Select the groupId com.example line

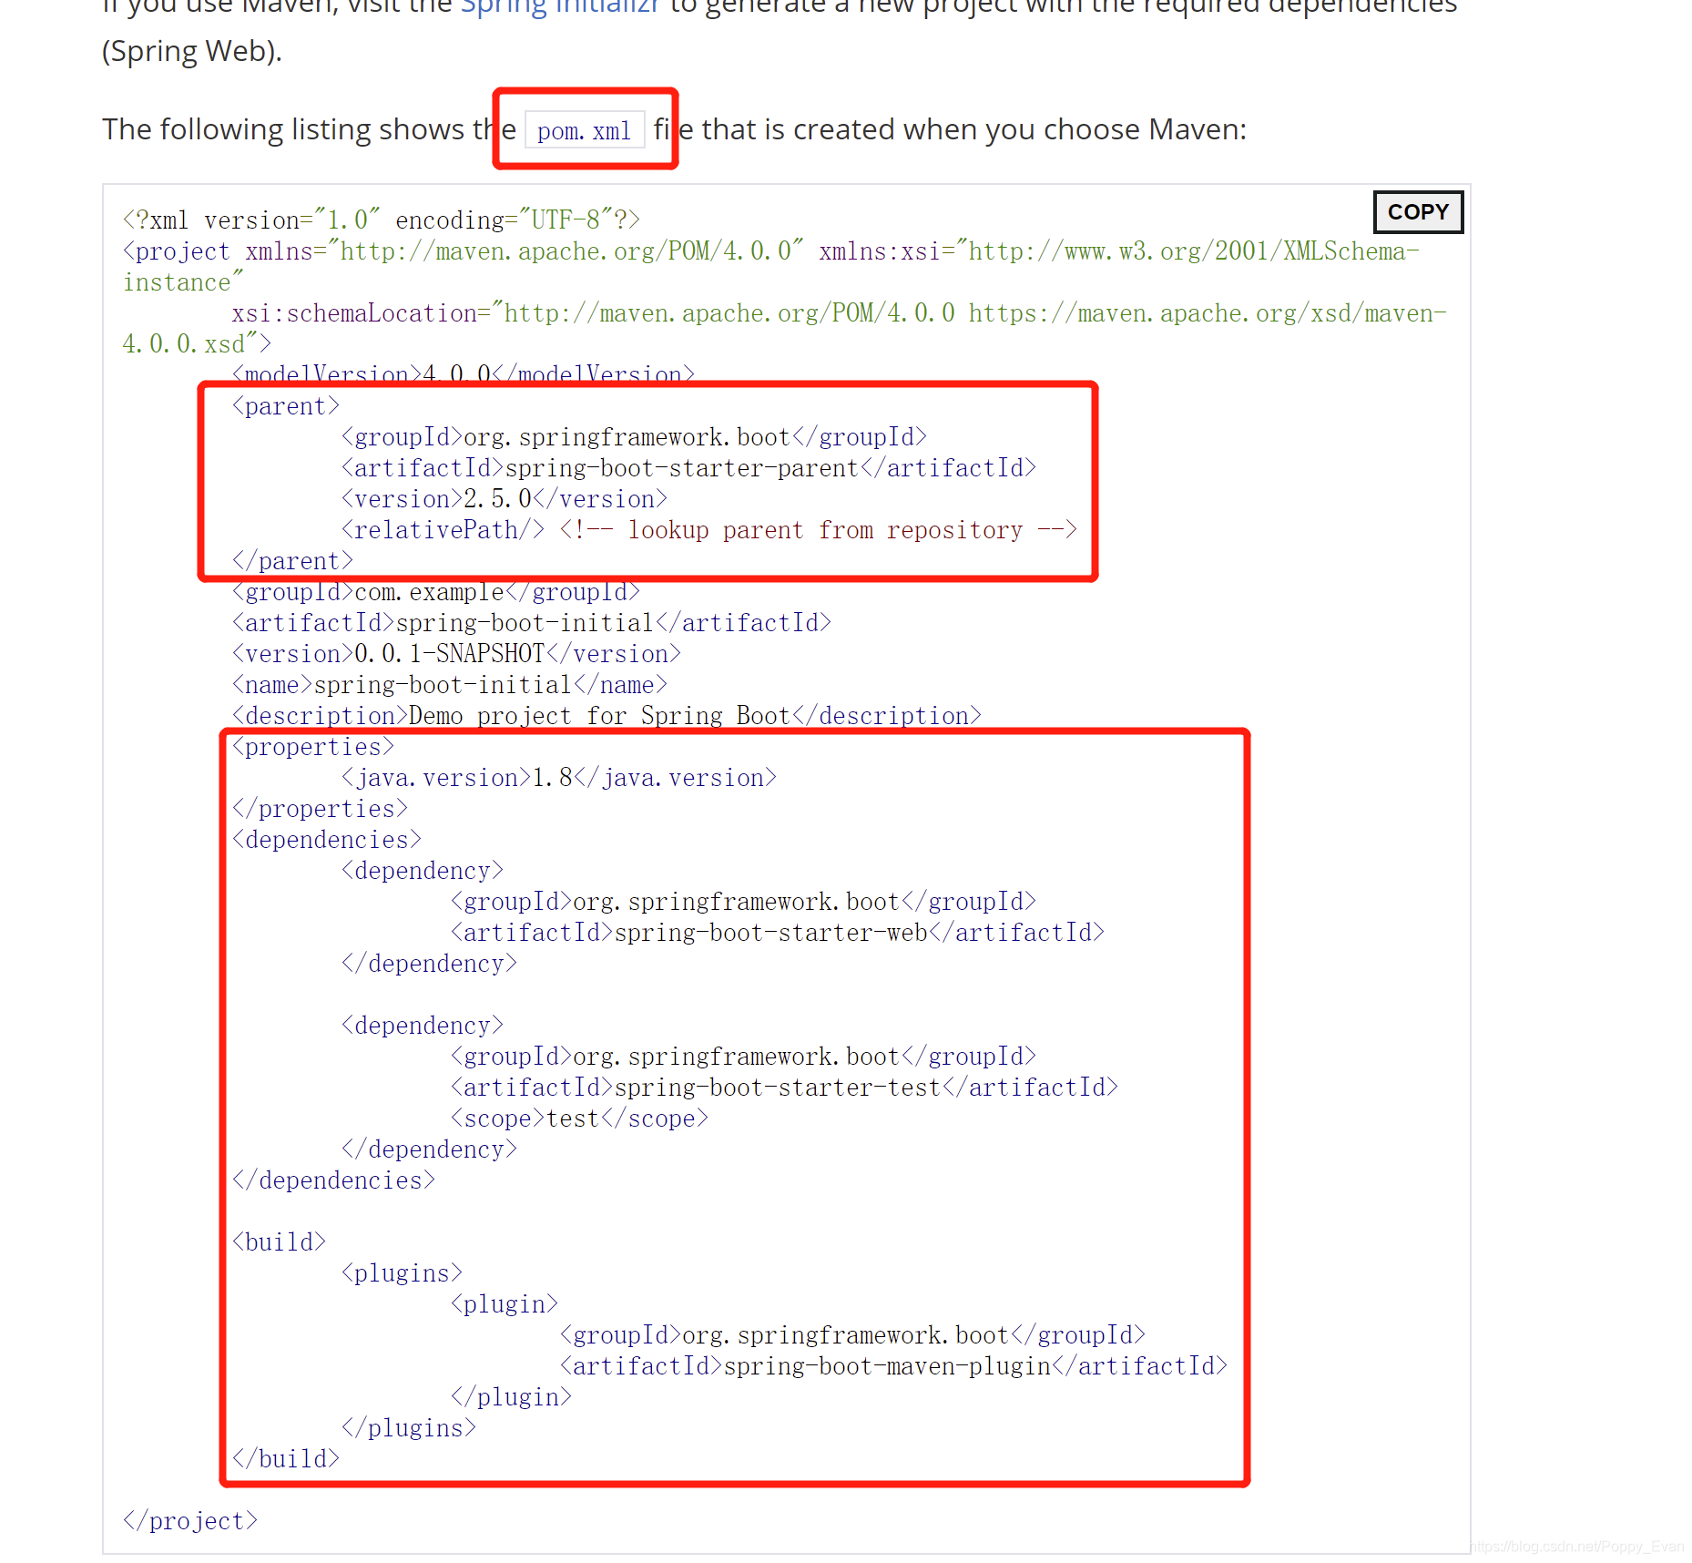coord(435,591)
